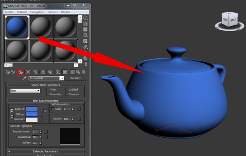Image resolution: width=246 pixels, height=156 pixels.
Task: Enable the Faceted checkbox
Action: coord(66,94)
